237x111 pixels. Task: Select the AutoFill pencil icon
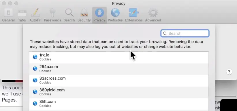pyautogui.click(x=35, y=13)
